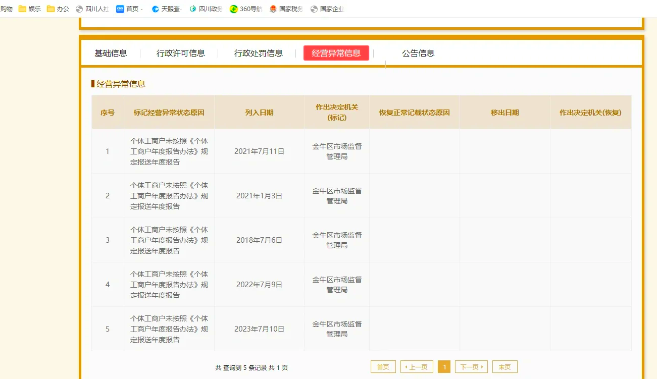Click the date 2018年7月6日
This screenshot has width=657, height=379.
[x=260, y=240]
